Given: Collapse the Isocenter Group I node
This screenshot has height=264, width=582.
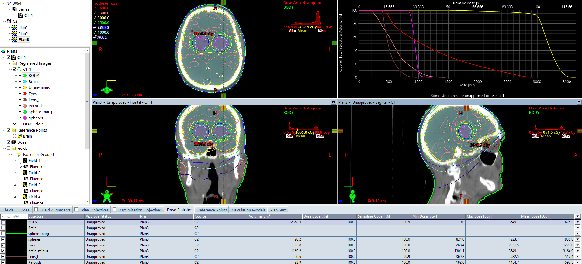Looking at the screenshot, I should tap(9, 154).
